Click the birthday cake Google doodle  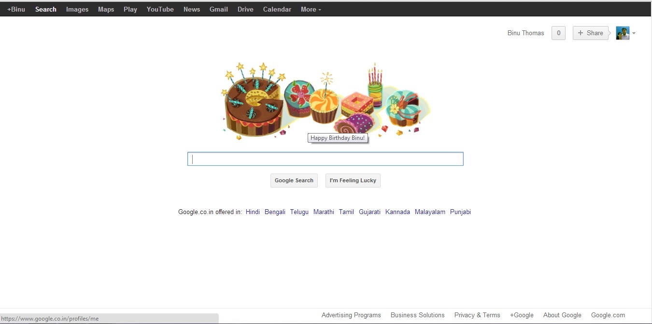coord(325,101)
